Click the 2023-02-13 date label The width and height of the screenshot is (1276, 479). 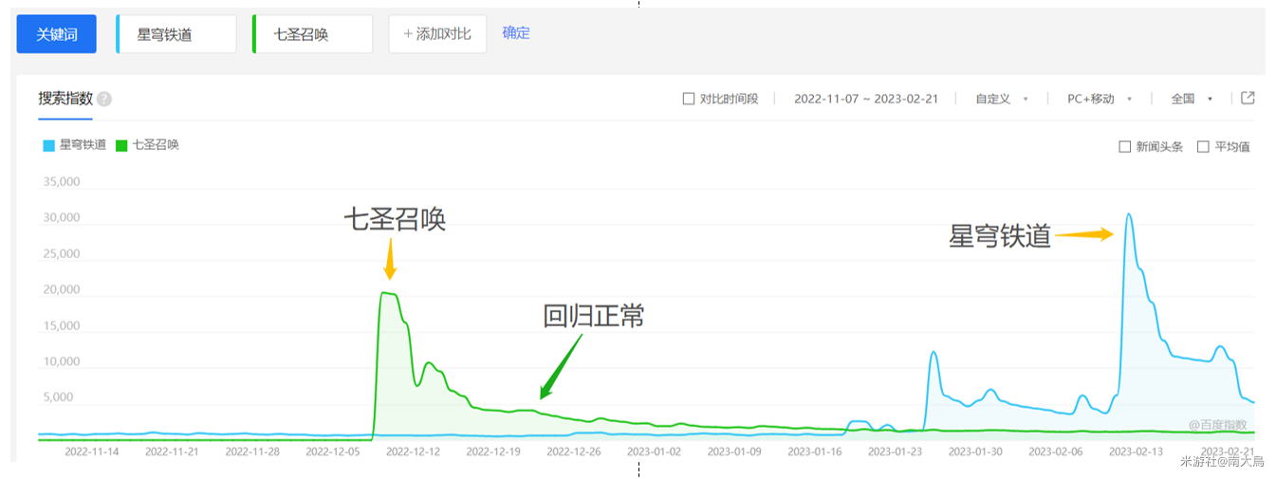point(1136,451)
